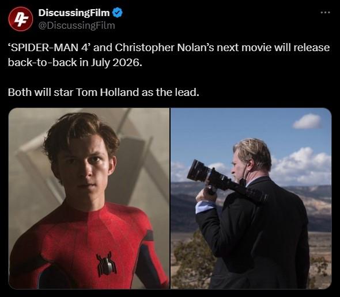Click the line 'Both will star Tom Holland'
The height and width of the screenshot is (297, 340).
pyautogui.click(x=103, y=92)
